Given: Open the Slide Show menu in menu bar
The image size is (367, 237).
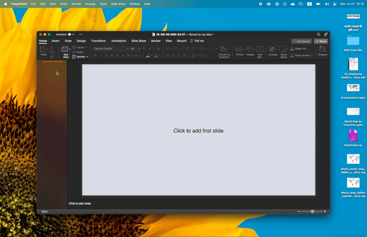Looking at the screenshot, I should pos(118,4).
